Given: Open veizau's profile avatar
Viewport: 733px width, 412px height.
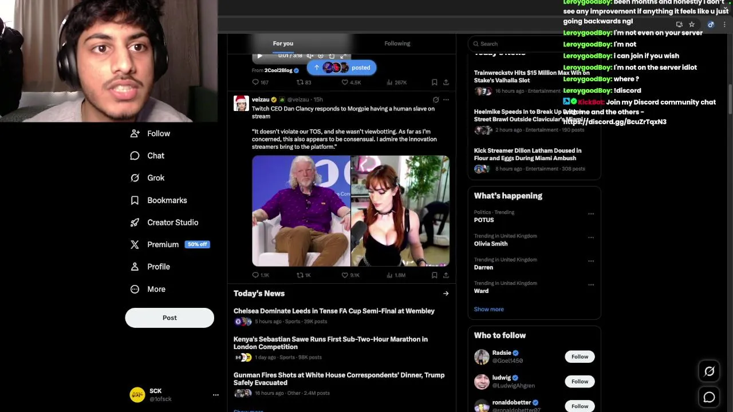Looking at the screenshot, I should (241, 103).
